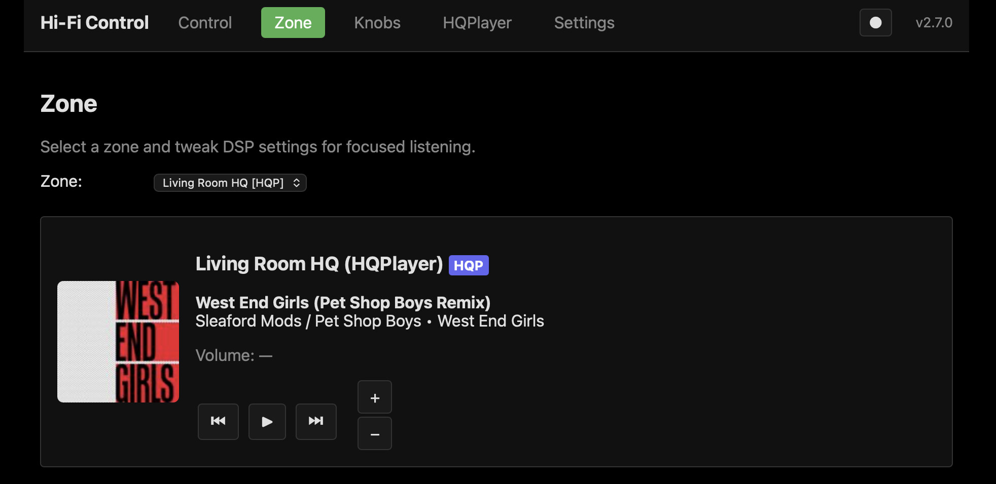This screenshot has width=996, height=484.
Task: Skip to the next track
Action: pyautogui.click(x=316, y=421)
